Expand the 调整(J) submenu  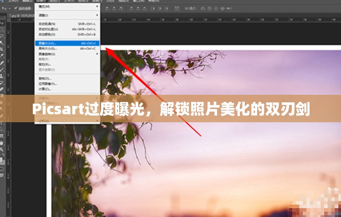pos(67,15)
